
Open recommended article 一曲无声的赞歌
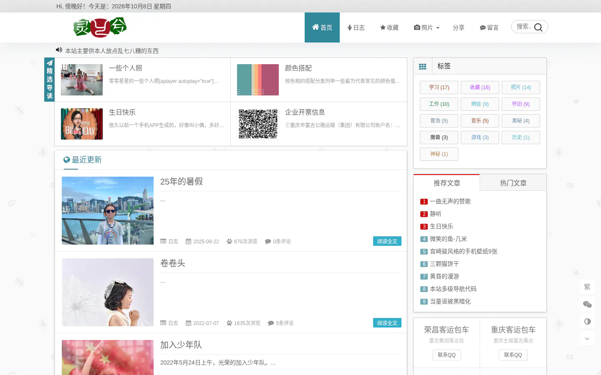point(450,201)
